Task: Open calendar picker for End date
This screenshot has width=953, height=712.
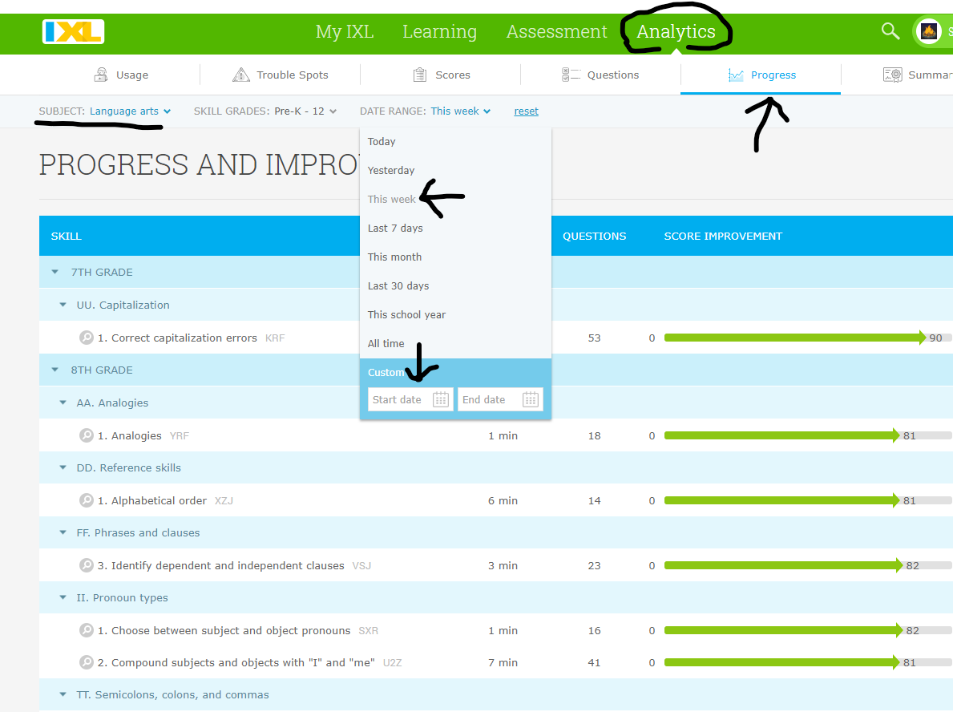Action: point(530,399)
